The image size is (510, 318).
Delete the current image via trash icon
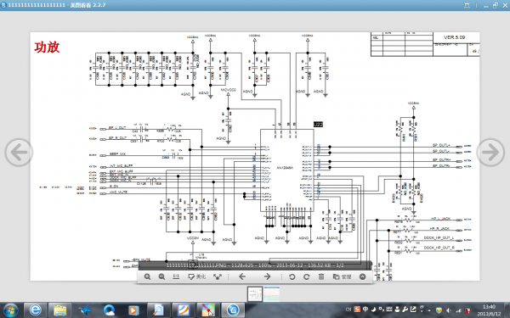(321, 276)
